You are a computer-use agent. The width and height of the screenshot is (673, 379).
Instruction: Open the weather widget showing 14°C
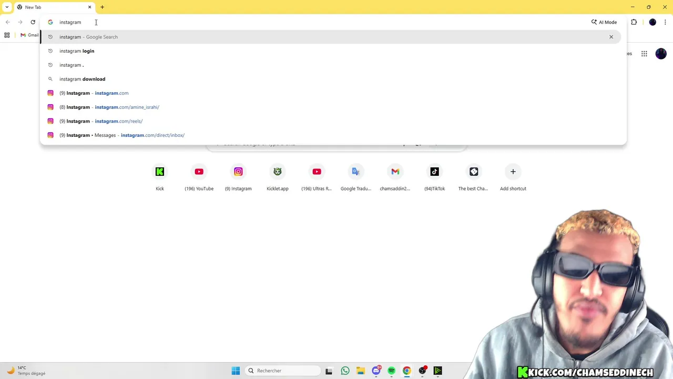26,371
